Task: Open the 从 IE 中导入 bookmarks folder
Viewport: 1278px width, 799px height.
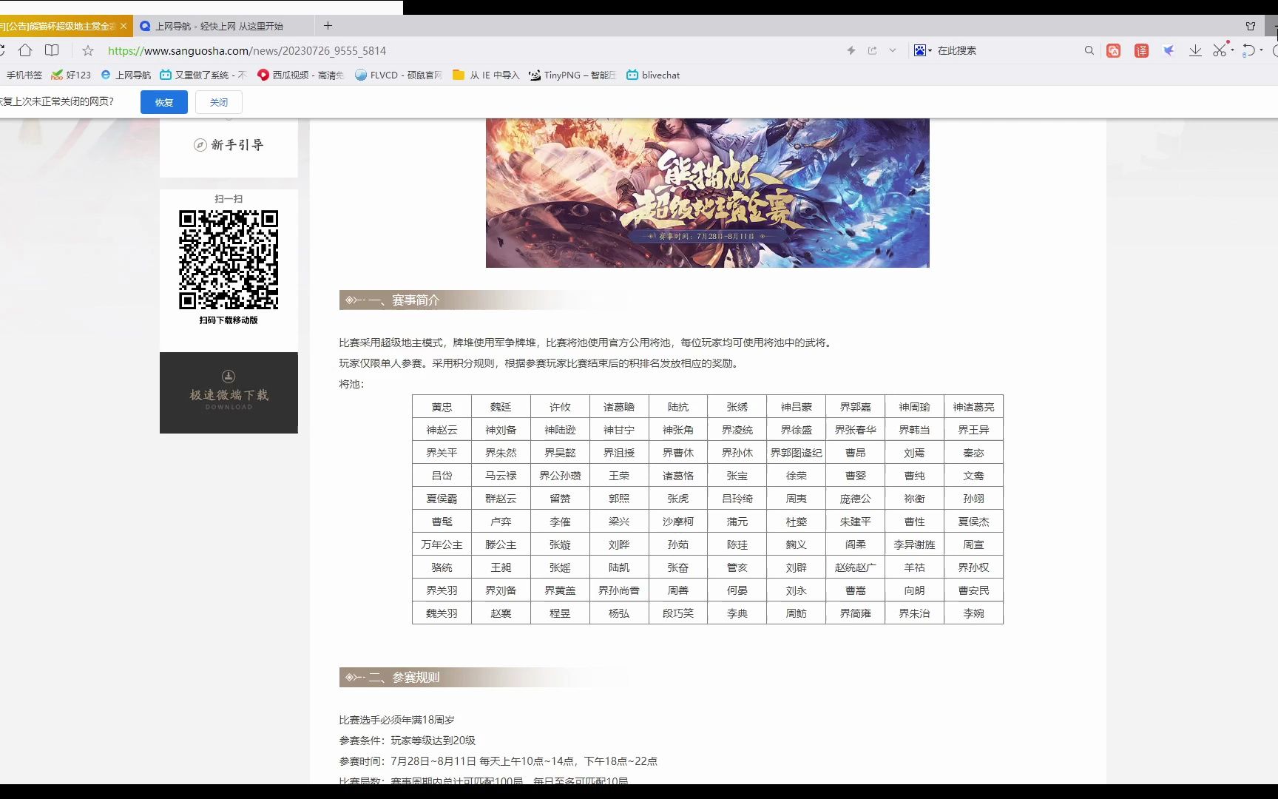Action: click(487, 75)
